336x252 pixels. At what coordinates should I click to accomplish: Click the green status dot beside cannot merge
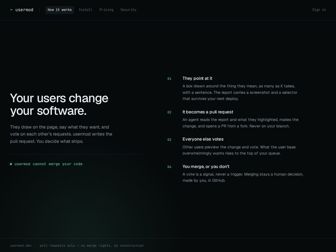point(11,164)
